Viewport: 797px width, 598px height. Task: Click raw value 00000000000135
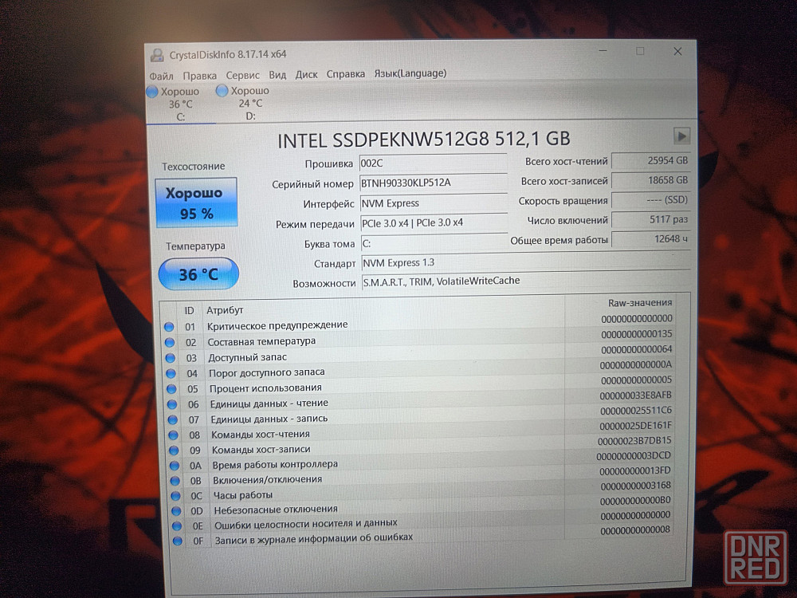click(636, 334)
